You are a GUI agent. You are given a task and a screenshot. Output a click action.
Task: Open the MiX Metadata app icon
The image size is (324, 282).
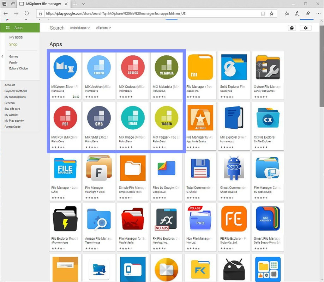coord(167,67)
